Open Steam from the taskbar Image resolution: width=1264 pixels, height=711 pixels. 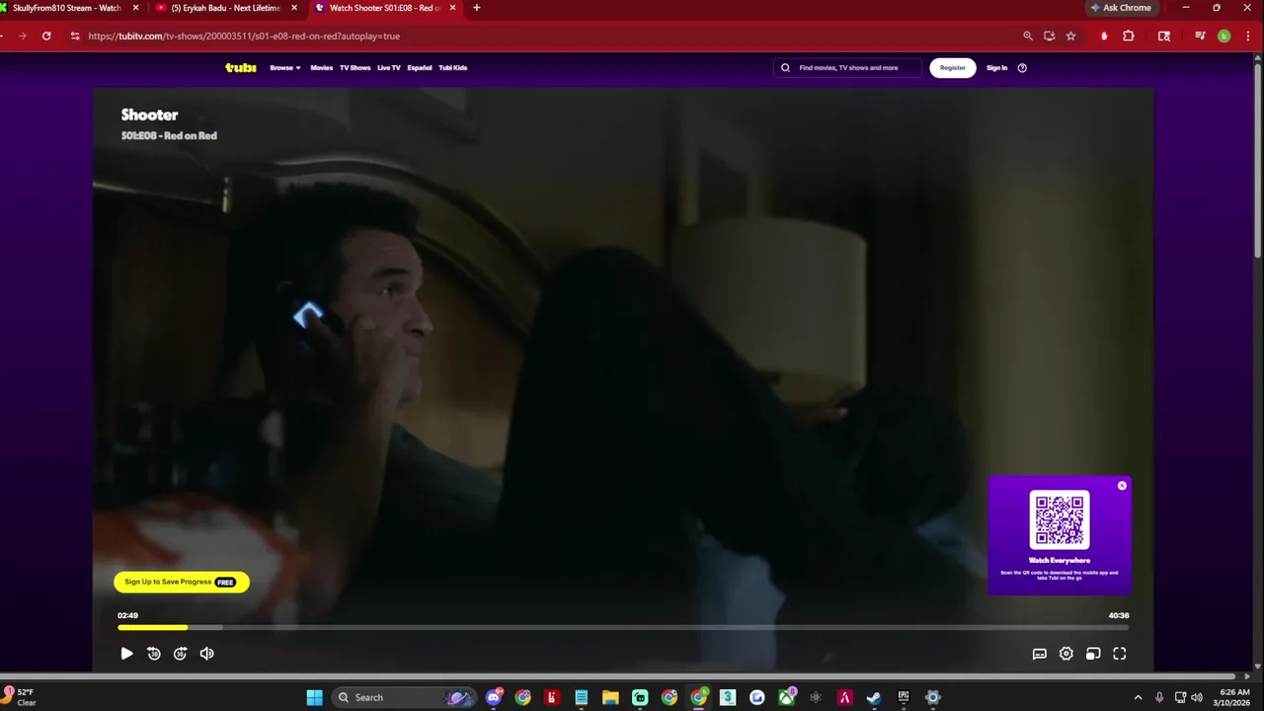pyautogui.click(x=874, y=697)
